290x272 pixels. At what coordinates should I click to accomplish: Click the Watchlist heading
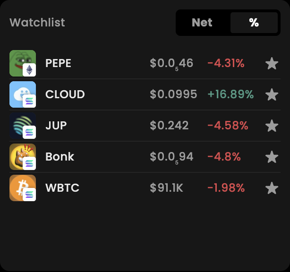click(37, 23)
